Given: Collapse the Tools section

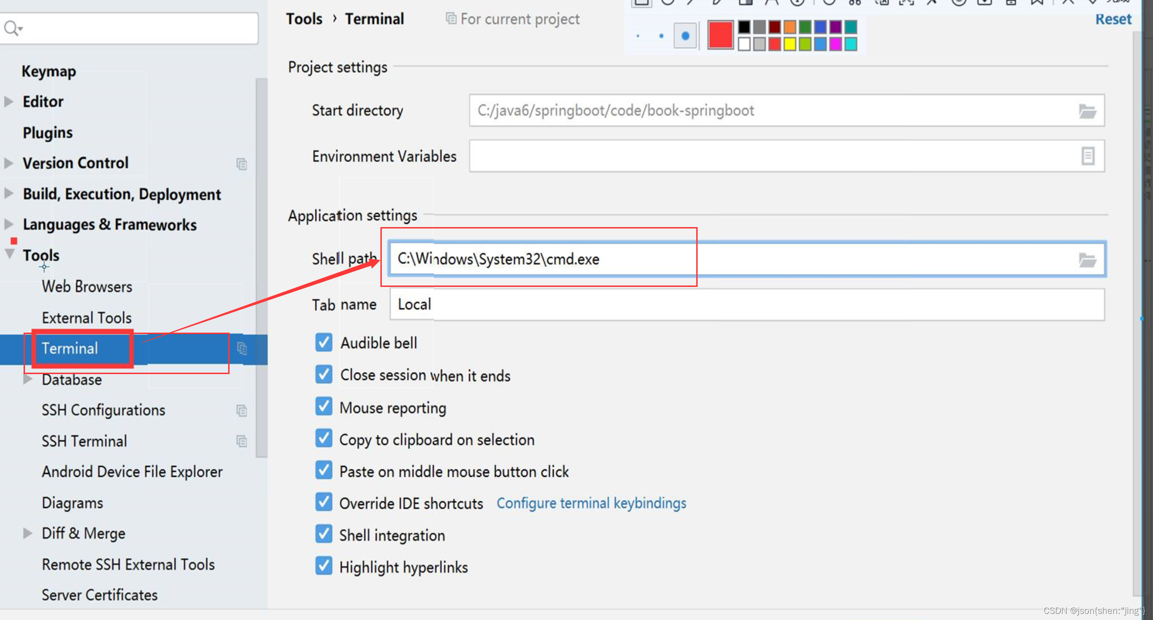Looking at the screenshot, I should (x=8, y=255).
